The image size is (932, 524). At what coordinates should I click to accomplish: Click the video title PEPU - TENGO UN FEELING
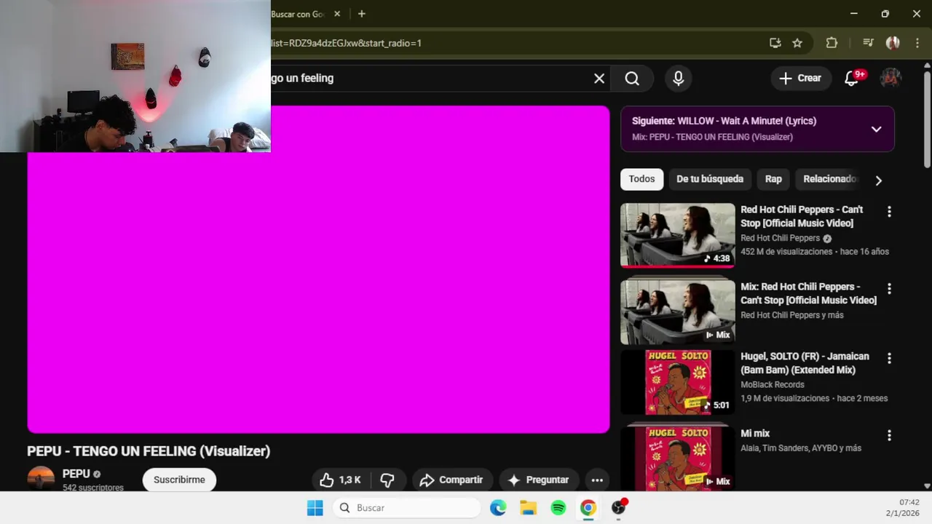pyautogui.click(x=149, y=451)
